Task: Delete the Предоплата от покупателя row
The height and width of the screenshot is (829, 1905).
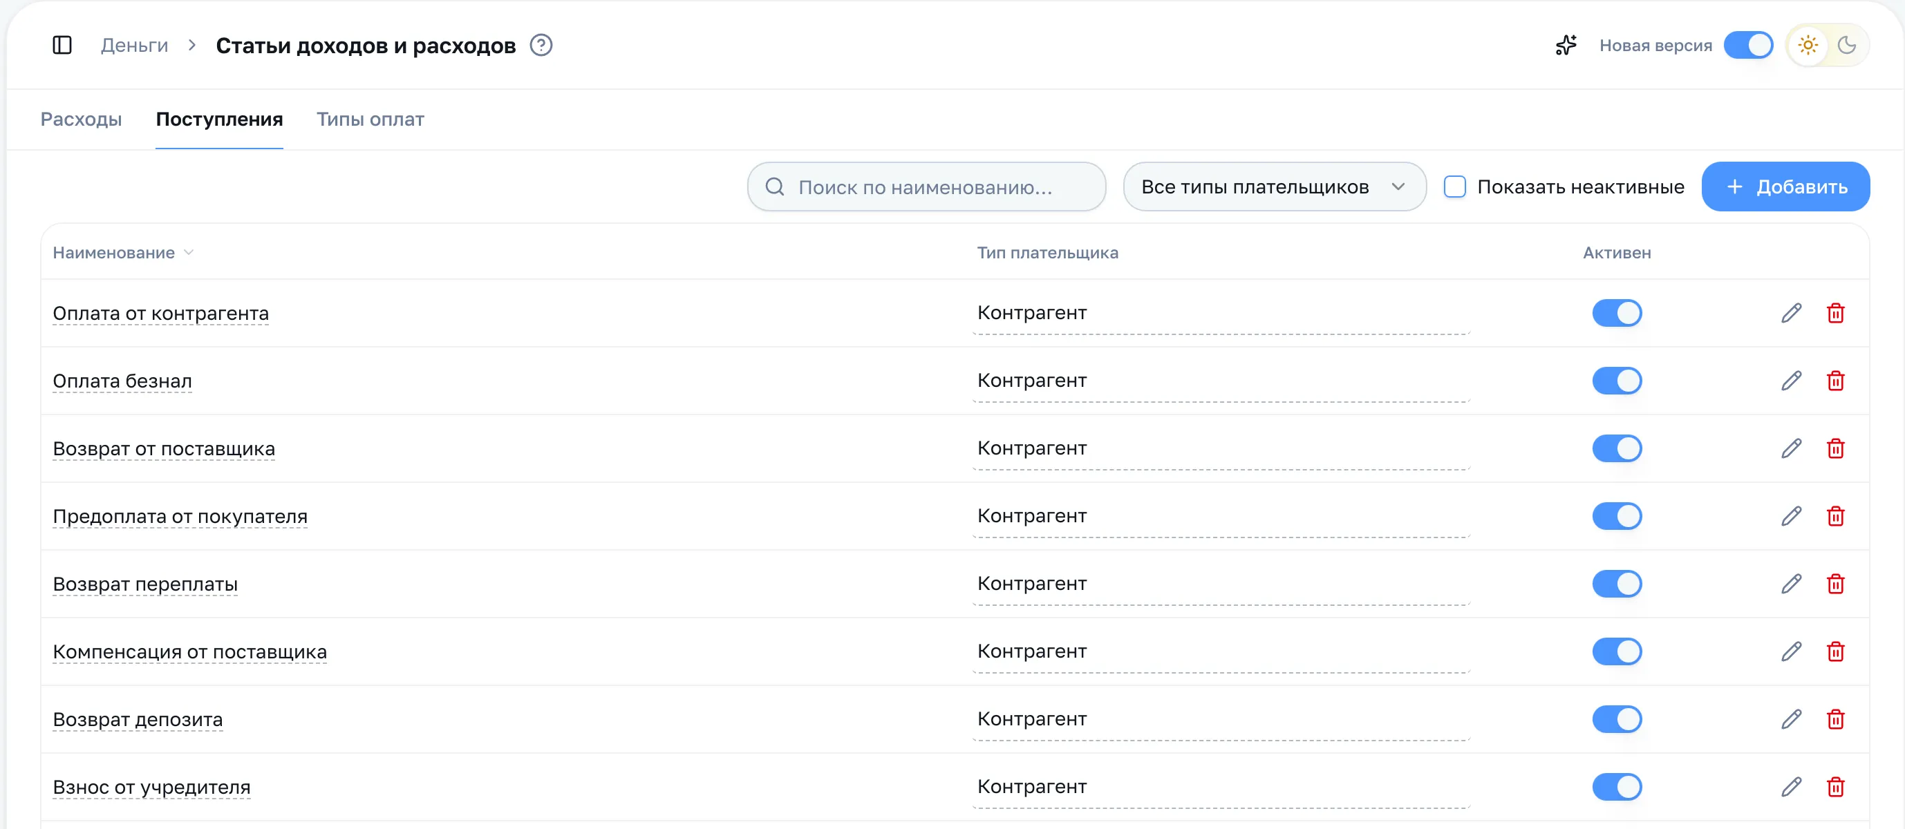Action: (1834, 517)
